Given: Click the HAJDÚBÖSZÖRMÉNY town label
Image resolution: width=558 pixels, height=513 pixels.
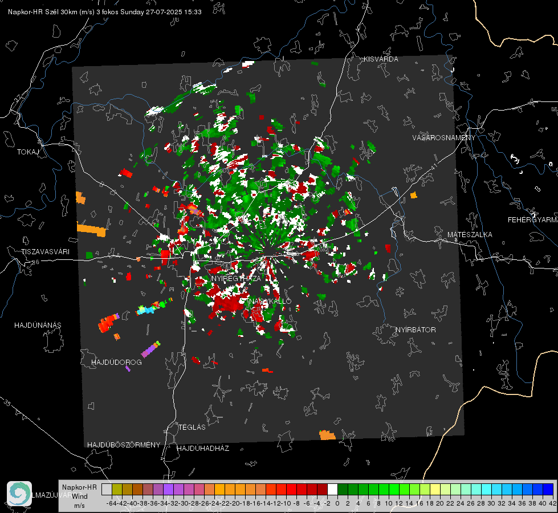Looking at the screenshot, I should [124, 445].
